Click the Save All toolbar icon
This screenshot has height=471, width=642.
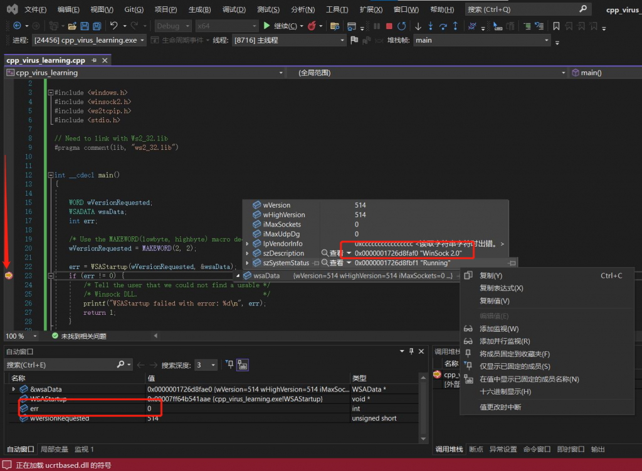(97, 26)
